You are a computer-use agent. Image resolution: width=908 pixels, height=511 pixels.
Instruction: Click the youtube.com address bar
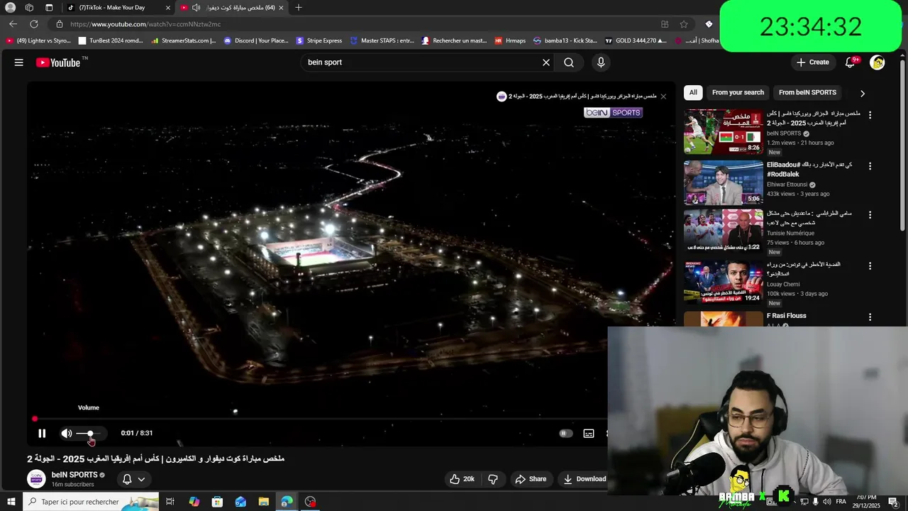(355, 24)
